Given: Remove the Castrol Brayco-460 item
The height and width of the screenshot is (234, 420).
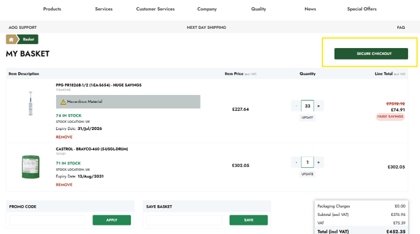Looking at the screenshot, I should tap(64, 185).
